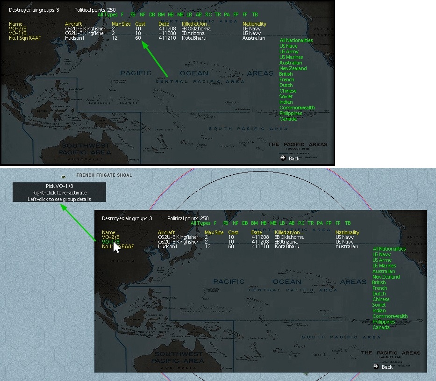
Task: Click Date column header in lower screenshot
Action: point(257,232)
